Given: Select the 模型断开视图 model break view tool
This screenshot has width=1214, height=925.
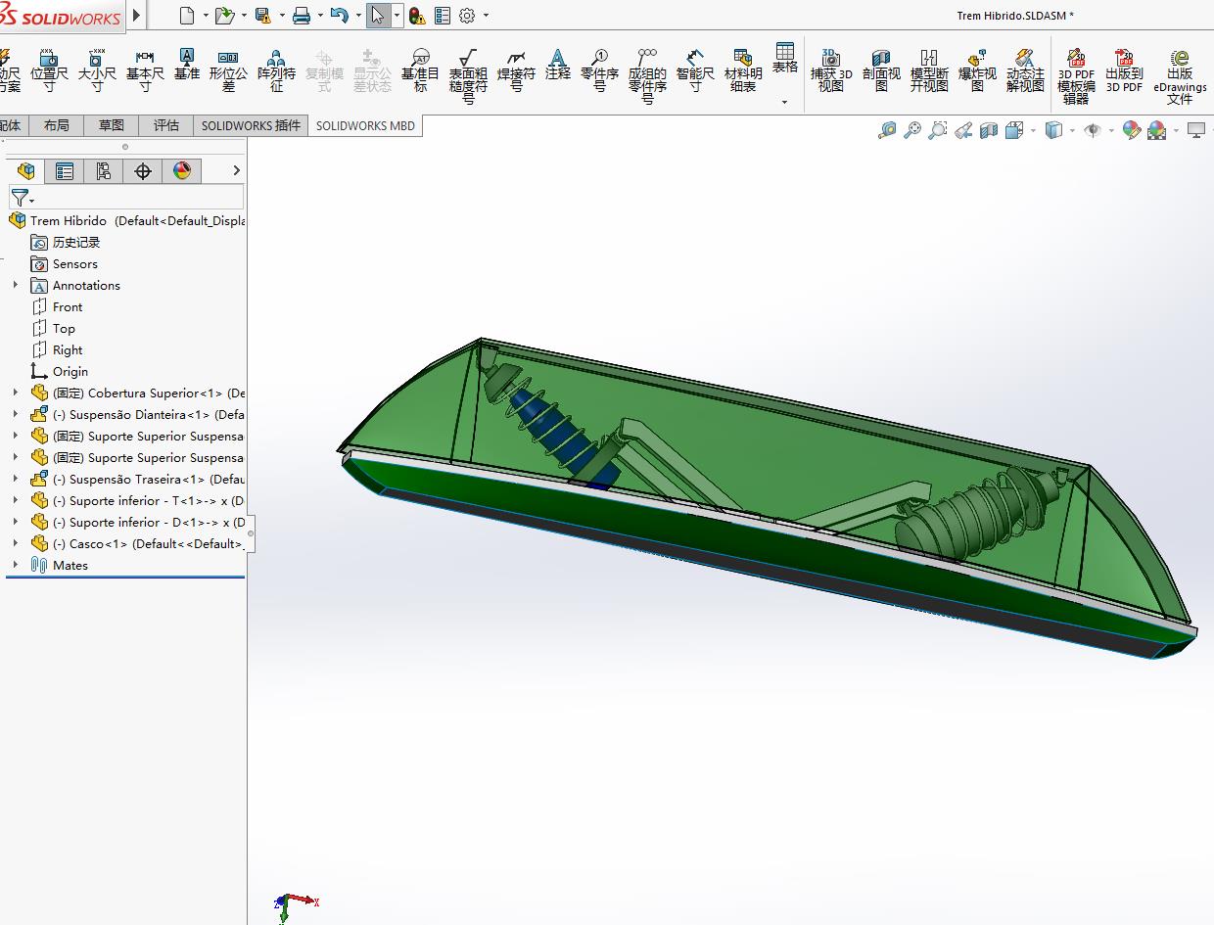Looking at the screenshot, I should pos(929,70).
